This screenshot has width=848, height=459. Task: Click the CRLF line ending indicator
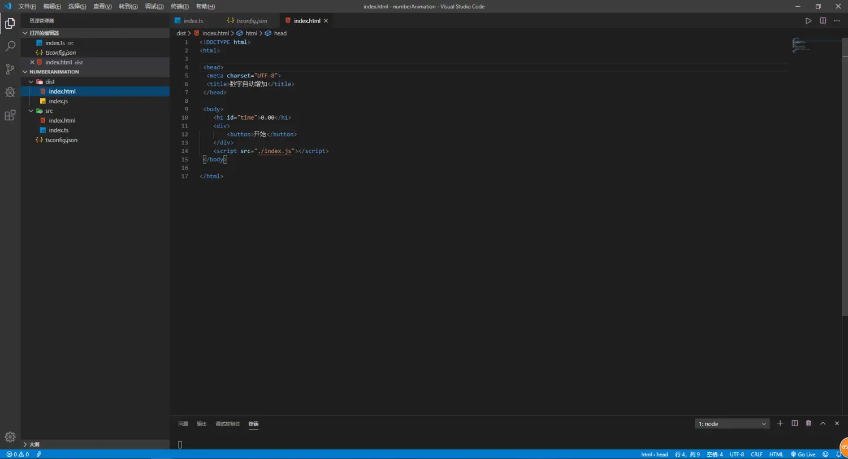[x=756, y=454]
